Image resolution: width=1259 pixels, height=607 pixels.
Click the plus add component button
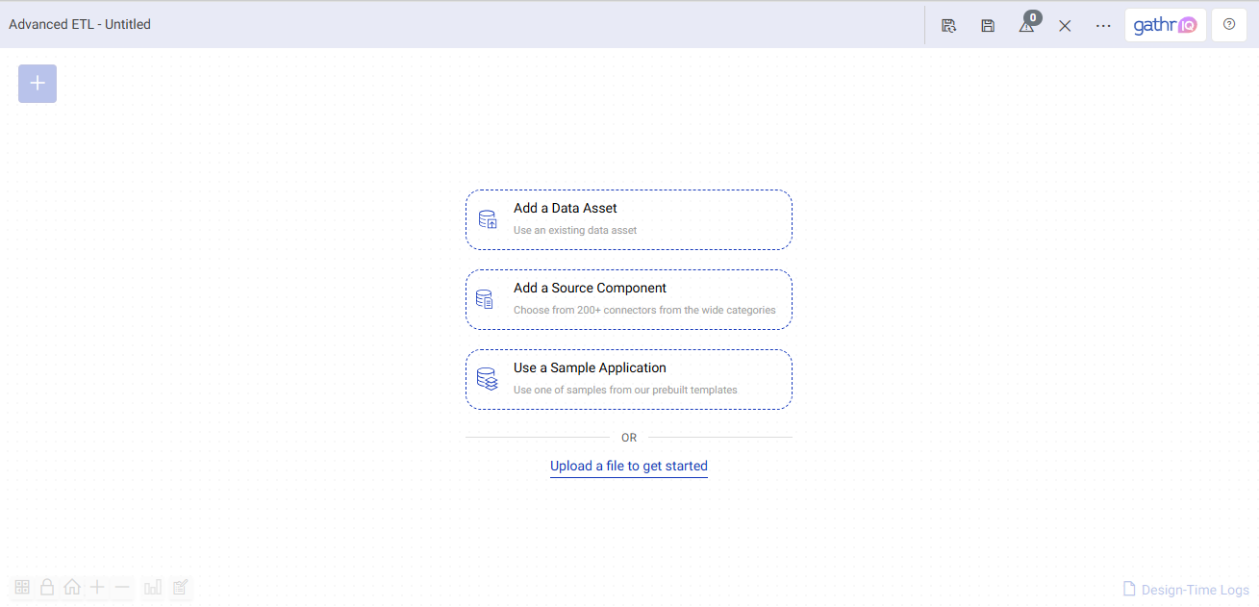pos(38,84)
